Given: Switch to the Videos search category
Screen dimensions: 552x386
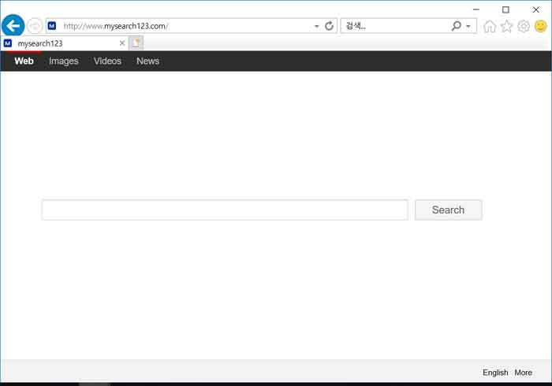Looking at the screenshot, I should tap(107, 61).
